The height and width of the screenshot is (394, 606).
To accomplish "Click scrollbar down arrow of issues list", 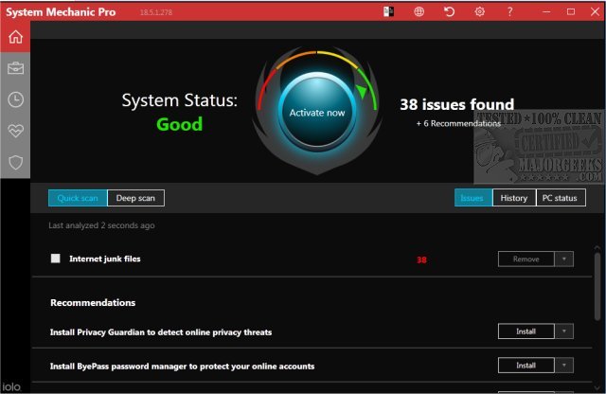I will coord(597,387).
